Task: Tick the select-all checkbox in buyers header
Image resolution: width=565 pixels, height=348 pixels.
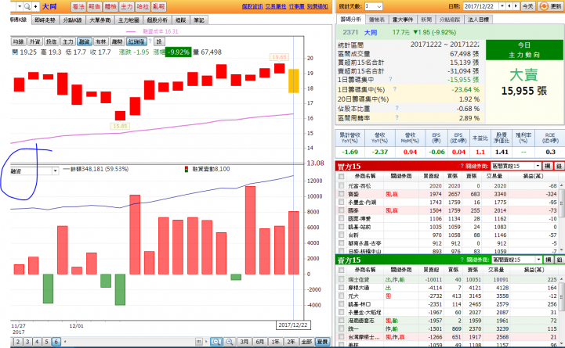Action: [341, 176]
